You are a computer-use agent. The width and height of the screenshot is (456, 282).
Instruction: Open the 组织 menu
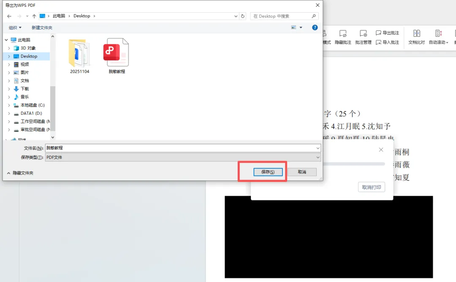15,27
